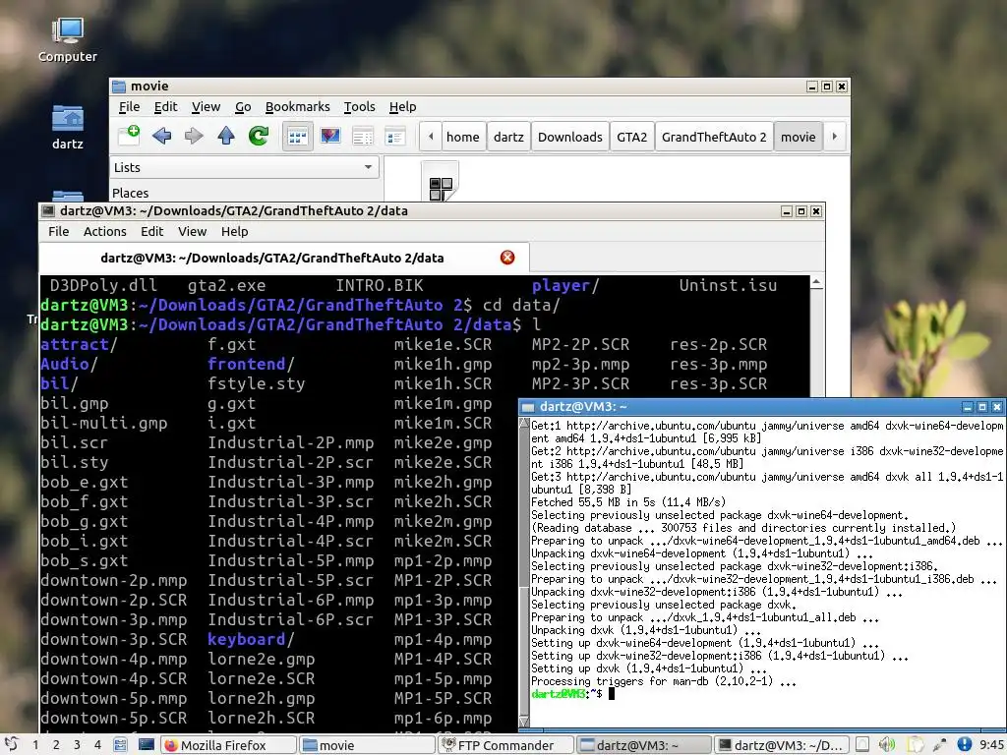Open Help menu in movie window

click(x=402, y=106)
